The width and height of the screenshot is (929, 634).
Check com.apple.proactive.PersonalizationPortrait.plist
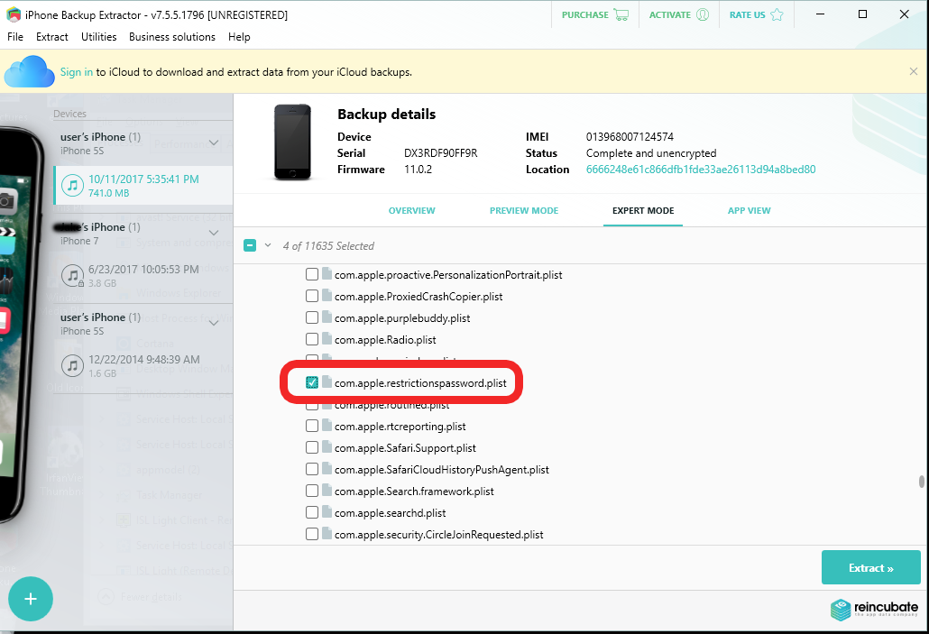click(312, 274)
